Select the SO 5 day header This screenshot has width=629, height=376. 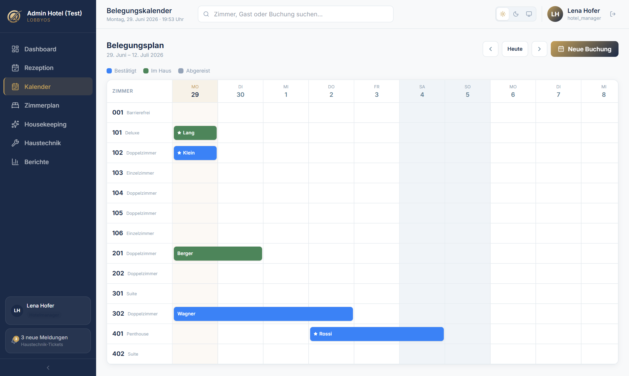coord(468,91)
